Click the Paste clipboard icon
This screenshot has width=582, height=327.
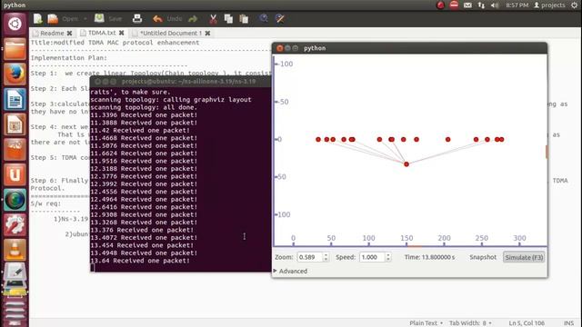(244, 18)
